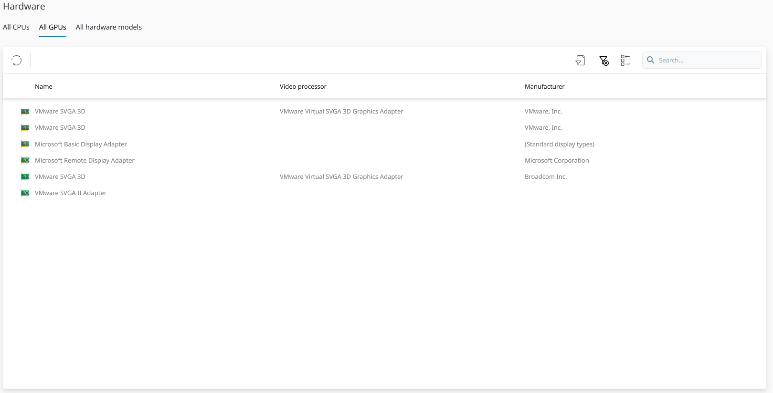Open the column reorder icon
Image resolution: width=773 pixels, height=393 pixels.
click(x=625, y=60)
